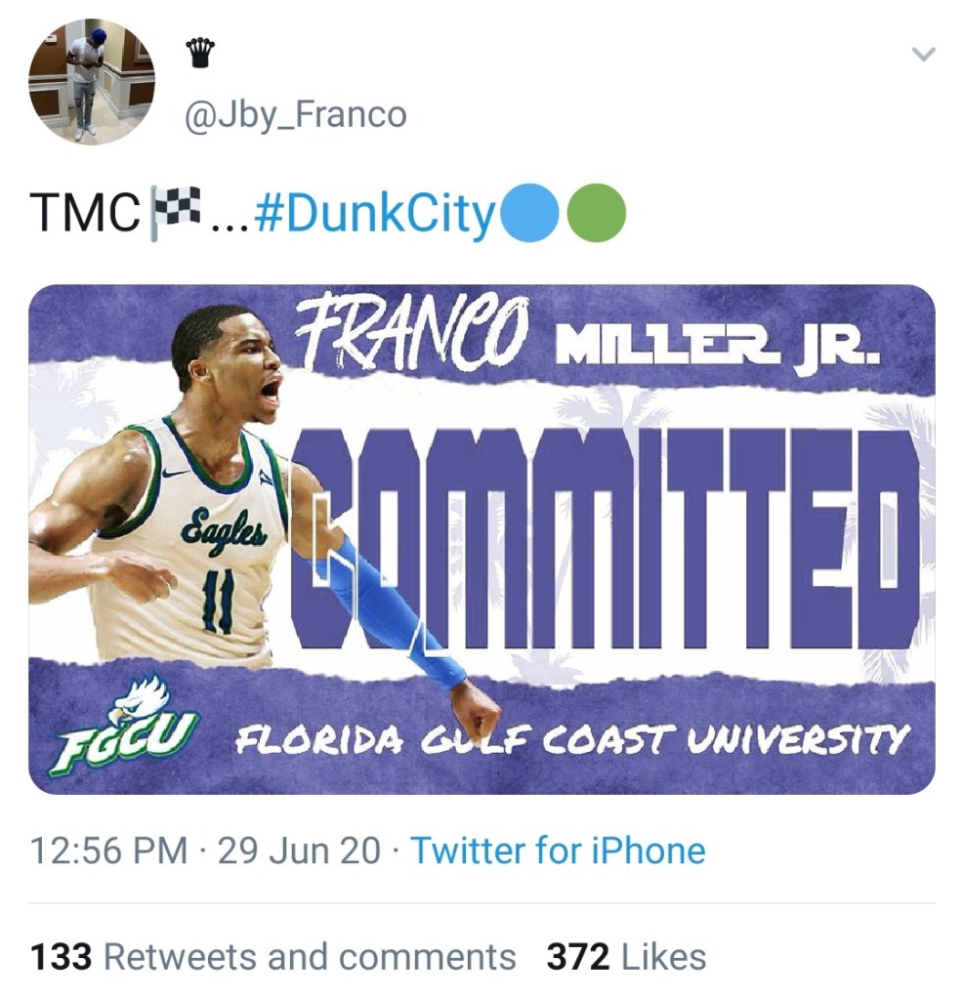Open the tweet options chevron menu

point(923,55)
